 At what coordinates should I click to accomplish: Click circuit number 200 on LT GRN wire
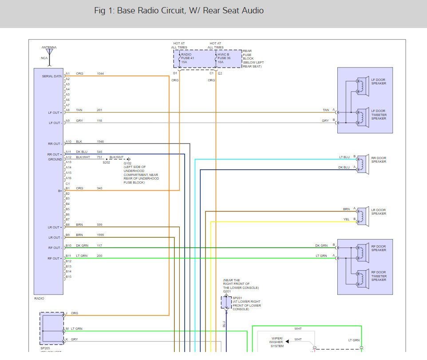tap(99, 256)
